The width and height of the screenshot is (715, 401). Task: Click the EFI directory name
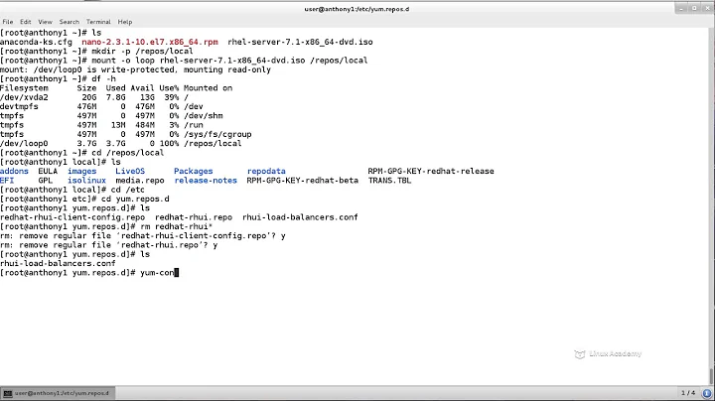tap(7, 181)
